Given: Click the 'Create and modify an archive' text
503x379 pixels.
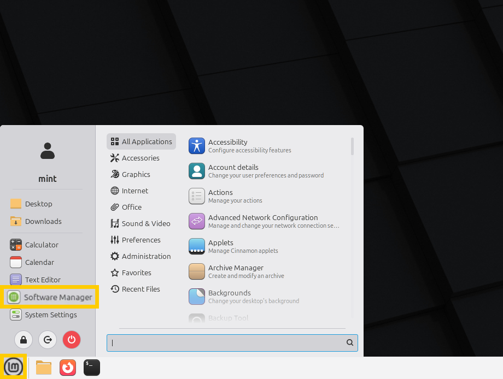Looking at the screenshot, I should pyautogui.click(x=246, y=276).
